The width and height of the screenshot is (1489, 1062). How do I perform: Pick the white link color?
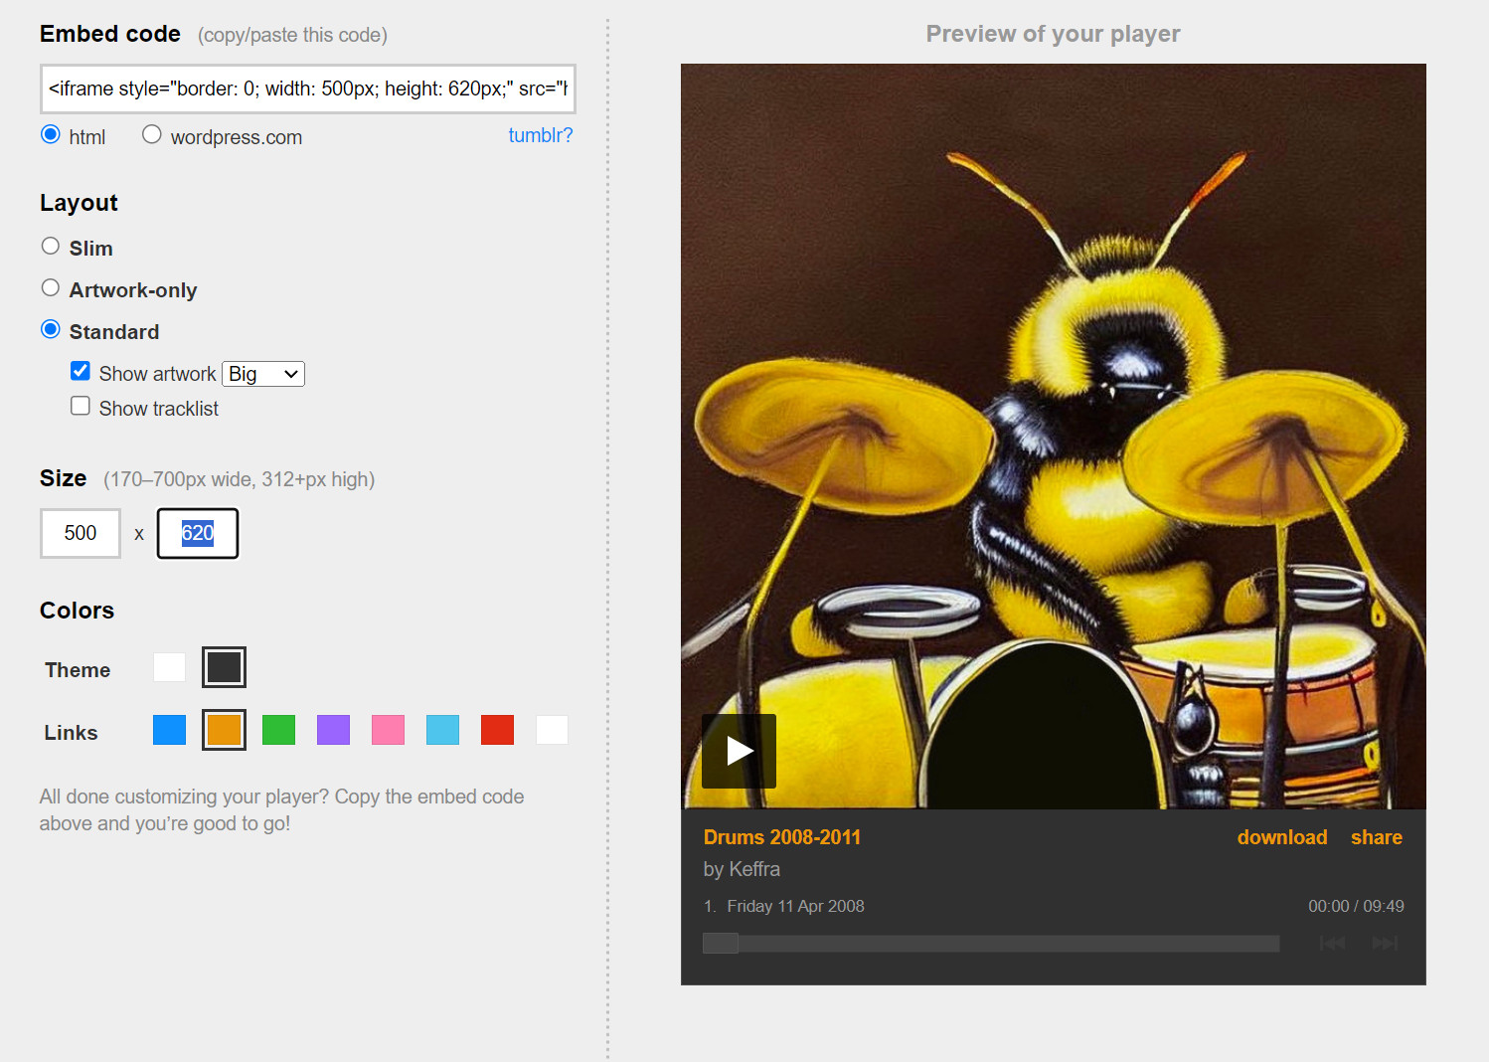click(552, 730)
